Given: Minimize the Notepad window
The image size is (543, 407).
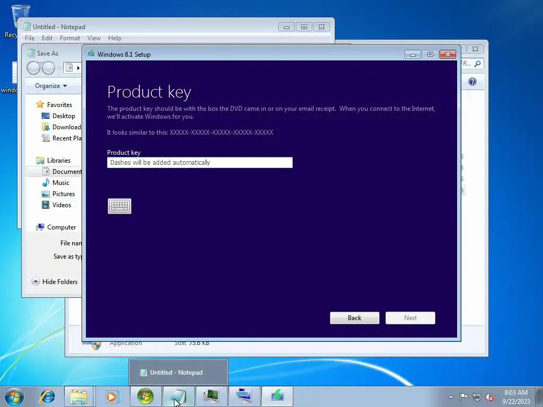Looking at the screenshot, I should (286, 27).
